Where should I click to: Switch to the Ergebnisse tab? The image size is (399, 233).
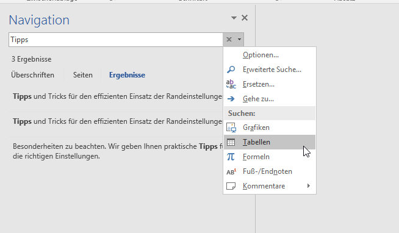[127, 75]
